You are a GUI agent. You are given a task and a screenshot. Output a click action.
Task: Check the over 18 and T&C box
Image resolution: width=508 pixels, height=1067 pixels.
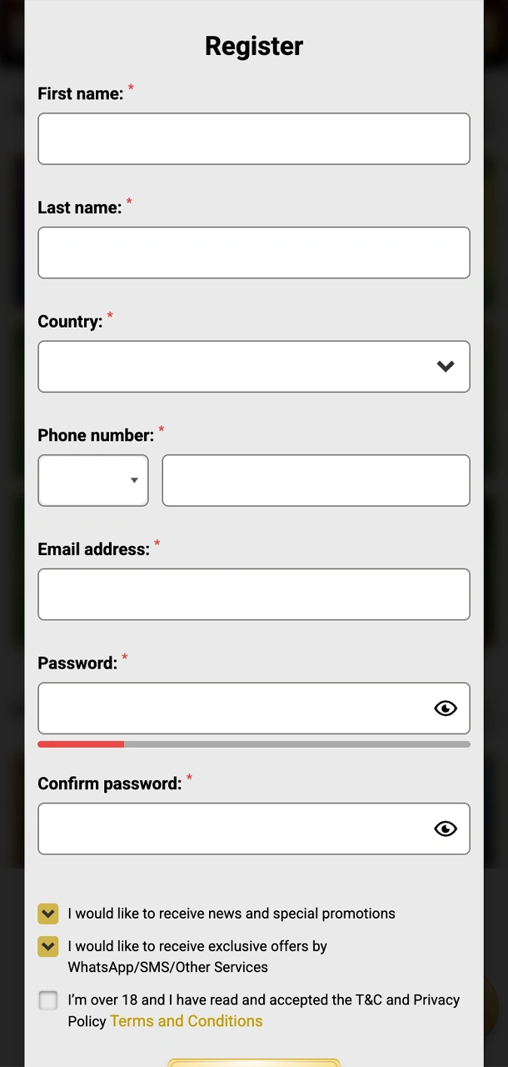pyautogui.click(x=47, y=1000)
